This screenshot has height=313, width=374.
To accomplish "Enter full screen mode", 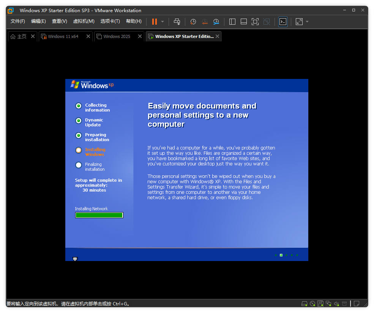I will click(x=255, y=22).
